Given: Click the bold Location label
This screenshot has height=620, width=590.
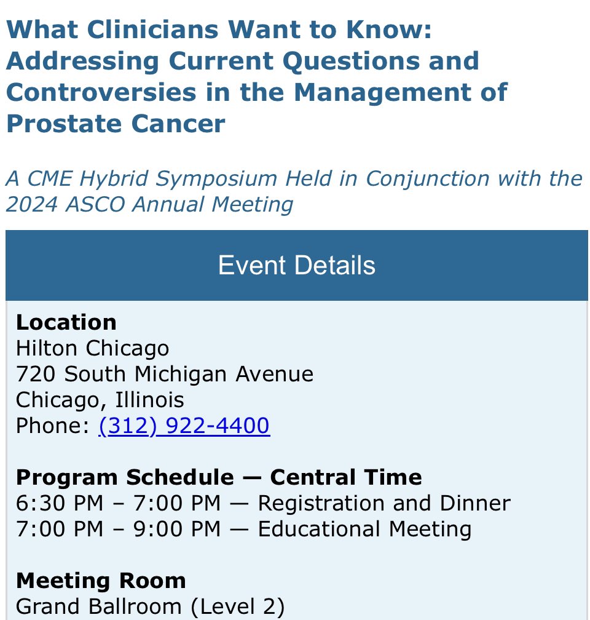Looking at the screenshot, I should (66, 322).
